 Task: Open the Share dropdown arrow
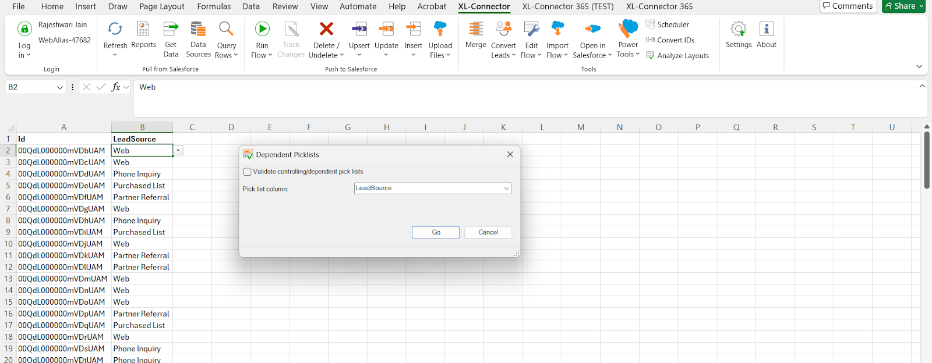tap(922, 6)
